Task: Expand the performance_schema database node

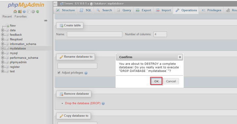Action: [x=3, y=57]
